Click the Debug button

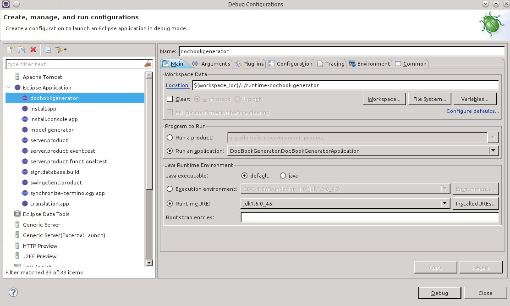point(439,293)
